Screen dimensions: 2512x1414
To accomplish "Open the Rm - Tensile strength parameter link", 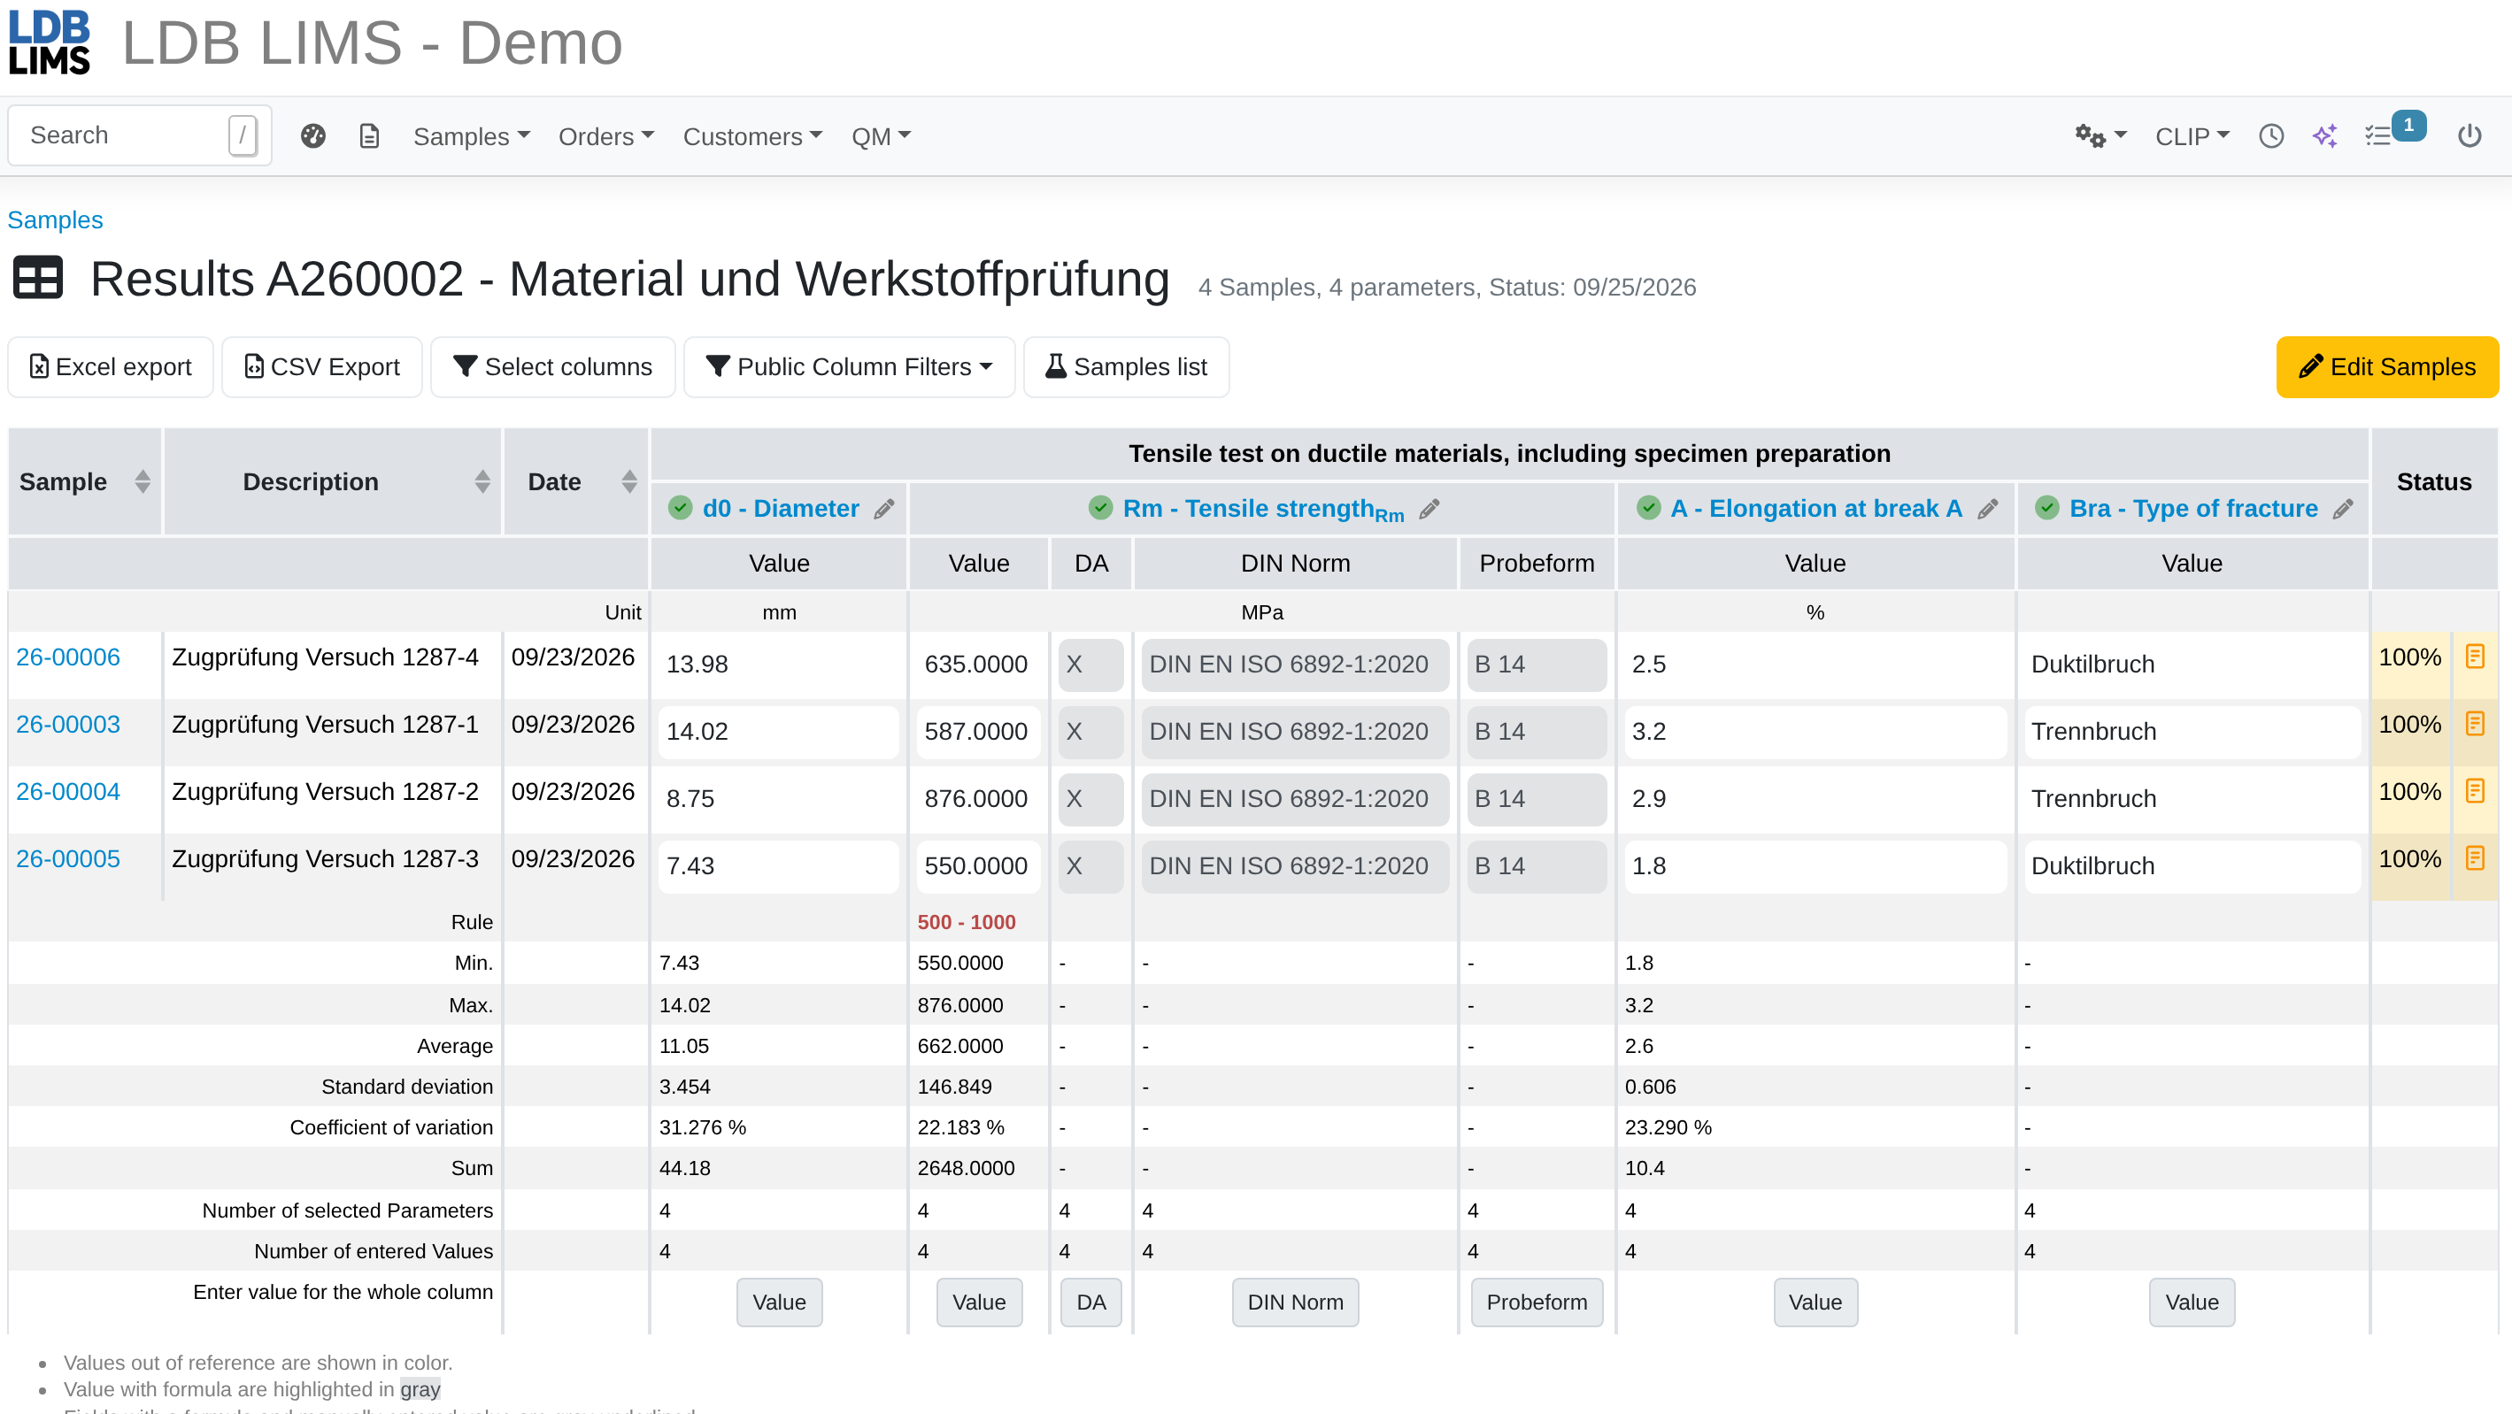I will pos(1264,509).
